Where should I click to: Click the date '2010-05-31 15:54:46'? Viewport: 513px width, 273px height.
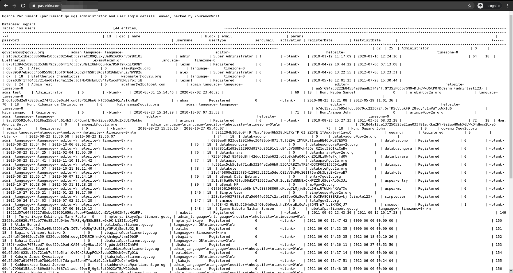tap(154, 92)
